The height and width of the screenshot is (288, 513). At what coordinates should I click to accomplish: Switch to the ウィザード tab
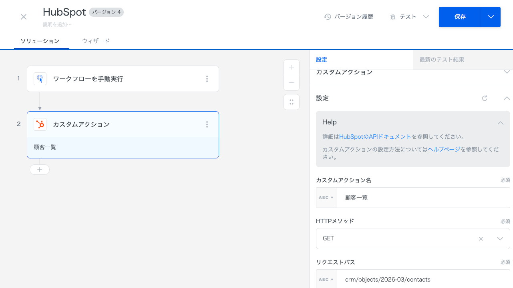96,41
